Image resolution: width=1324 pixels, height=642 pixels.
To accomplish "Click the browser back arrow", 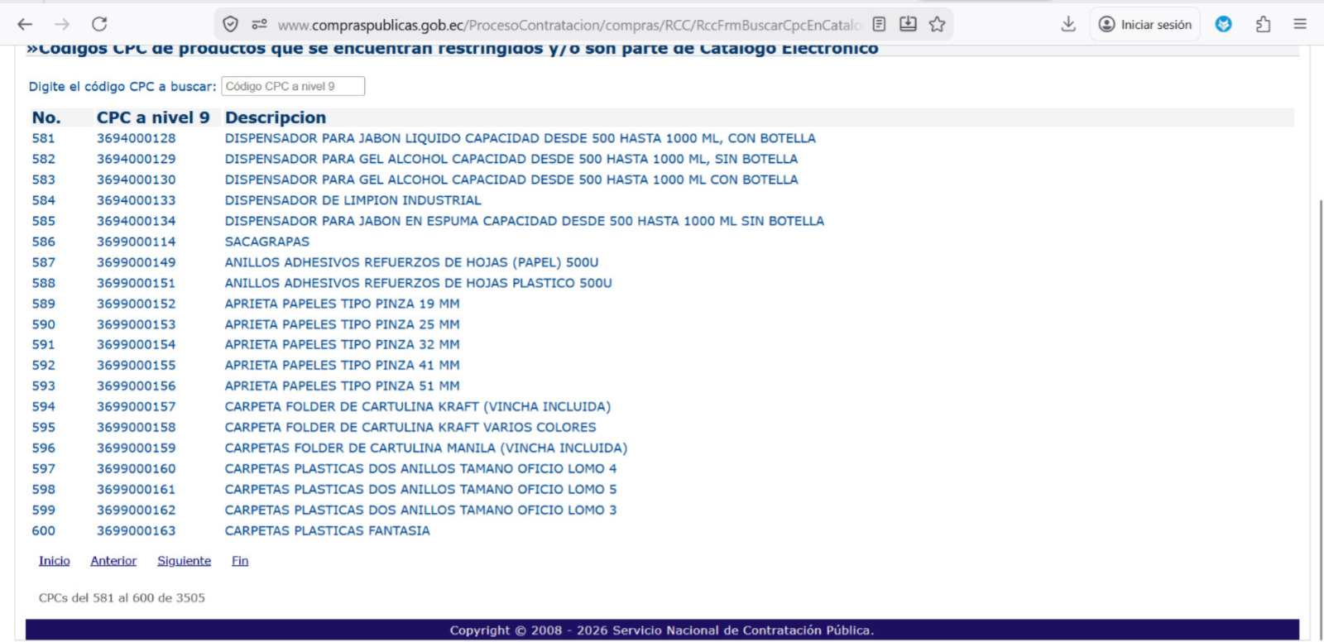I will 25,24.
